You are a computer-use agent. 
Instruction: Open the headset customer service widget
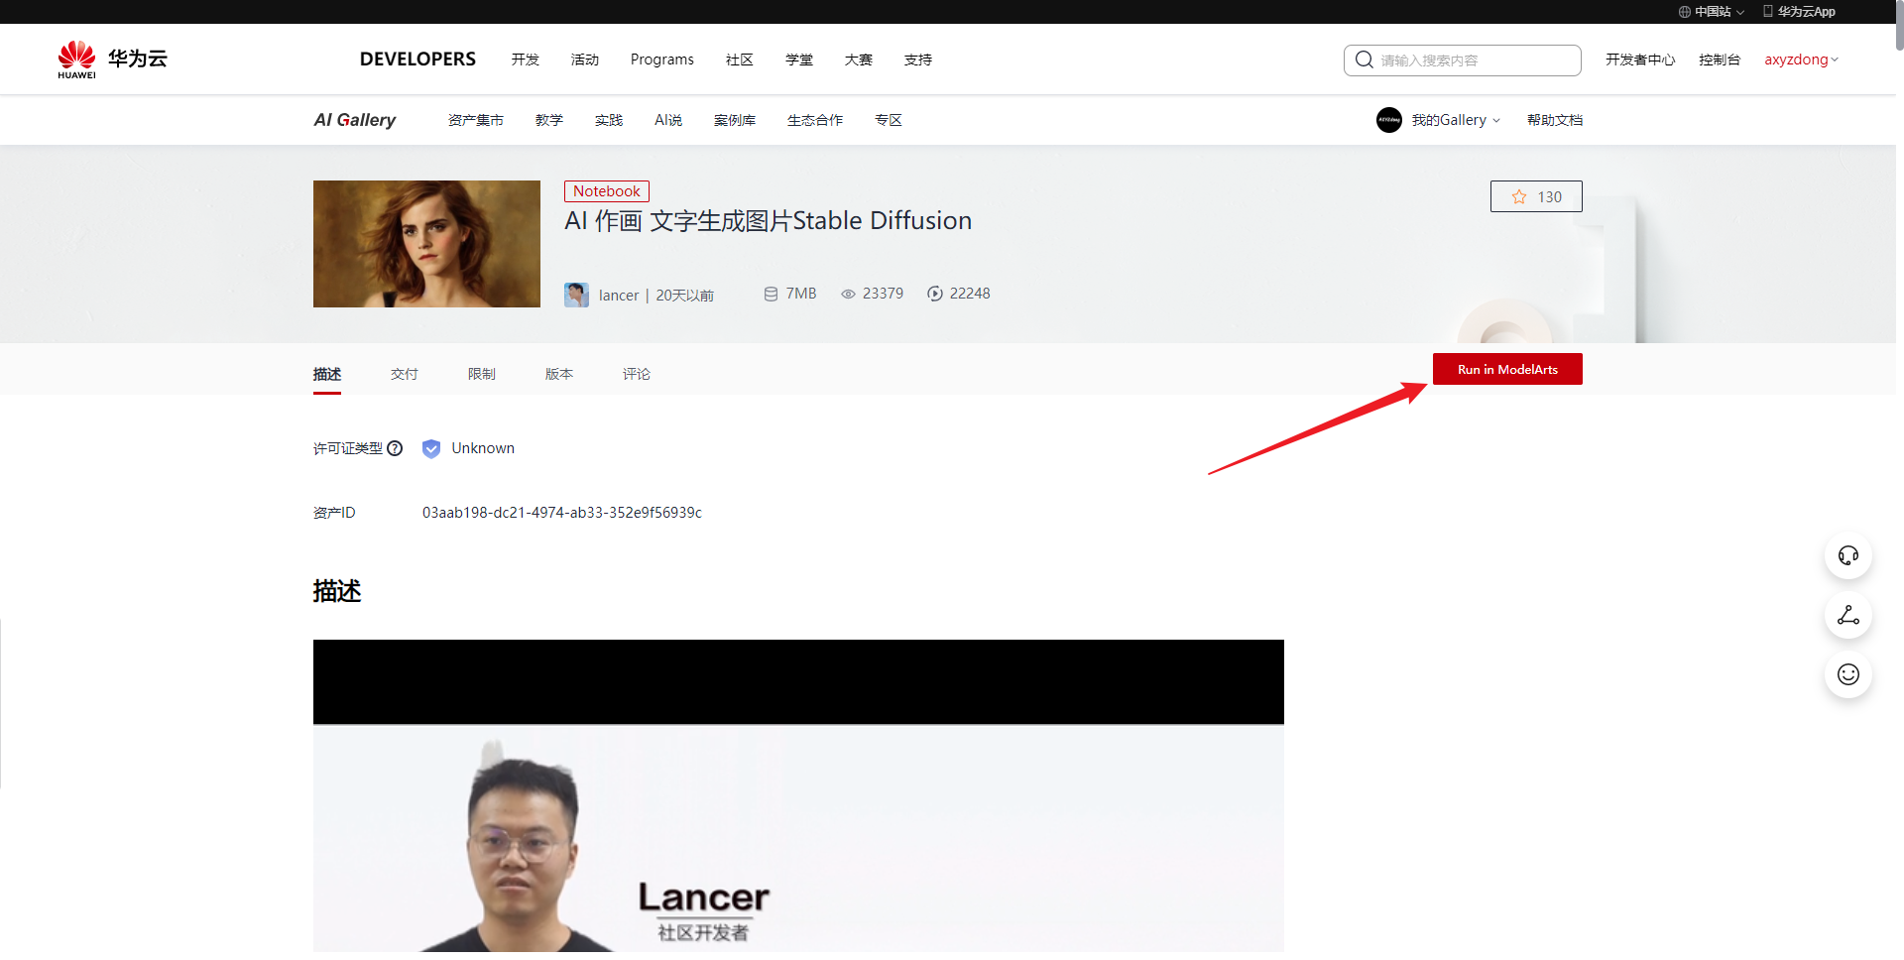click(x=1848, y=555)
